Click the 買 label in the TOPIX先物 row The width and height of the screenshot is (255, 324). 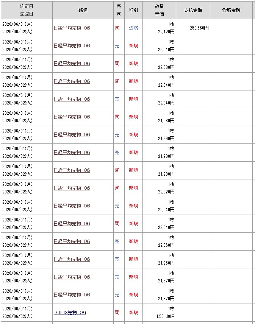point(117,313)
